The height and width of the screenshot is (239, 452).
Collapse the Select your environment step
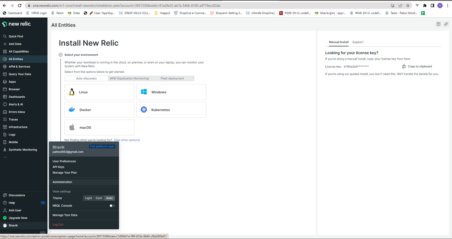pyautogui.click(x=60, y=55)
